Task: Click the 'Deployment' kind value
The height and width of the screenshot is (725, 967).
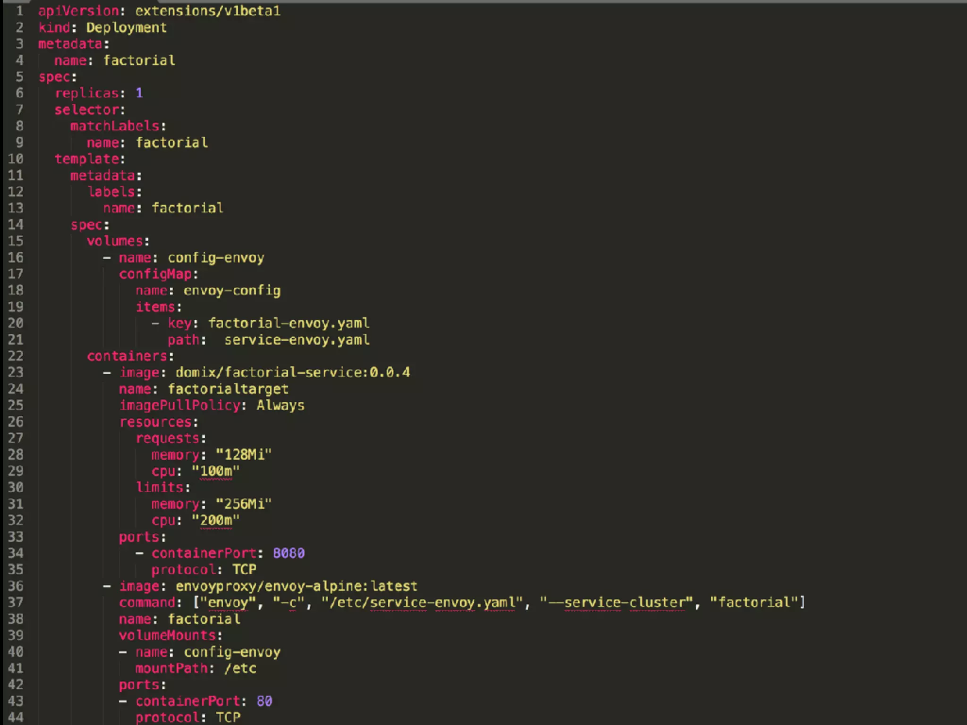Action: (x=126, y=27)
